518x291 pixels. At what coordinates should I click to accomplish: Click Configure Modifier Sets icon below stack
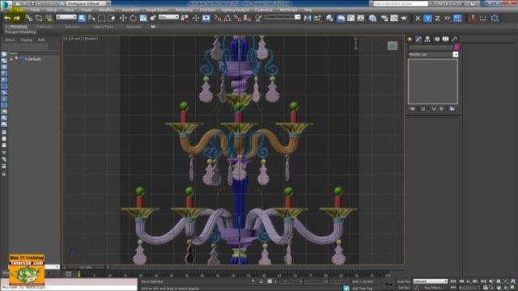pos(452,108)
